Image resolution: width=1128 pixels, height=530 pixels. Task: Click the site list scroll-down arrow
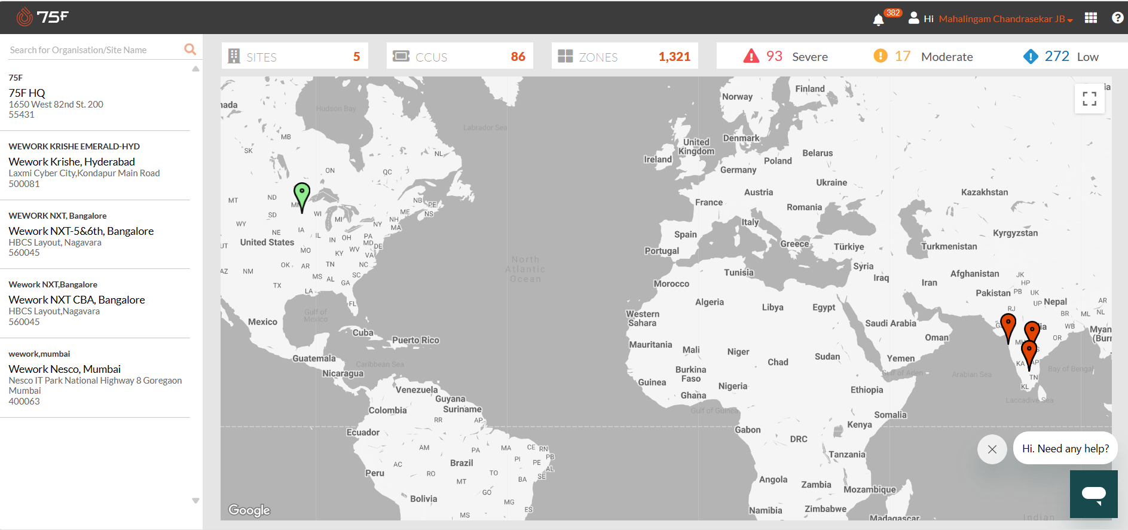coord(195,501)
